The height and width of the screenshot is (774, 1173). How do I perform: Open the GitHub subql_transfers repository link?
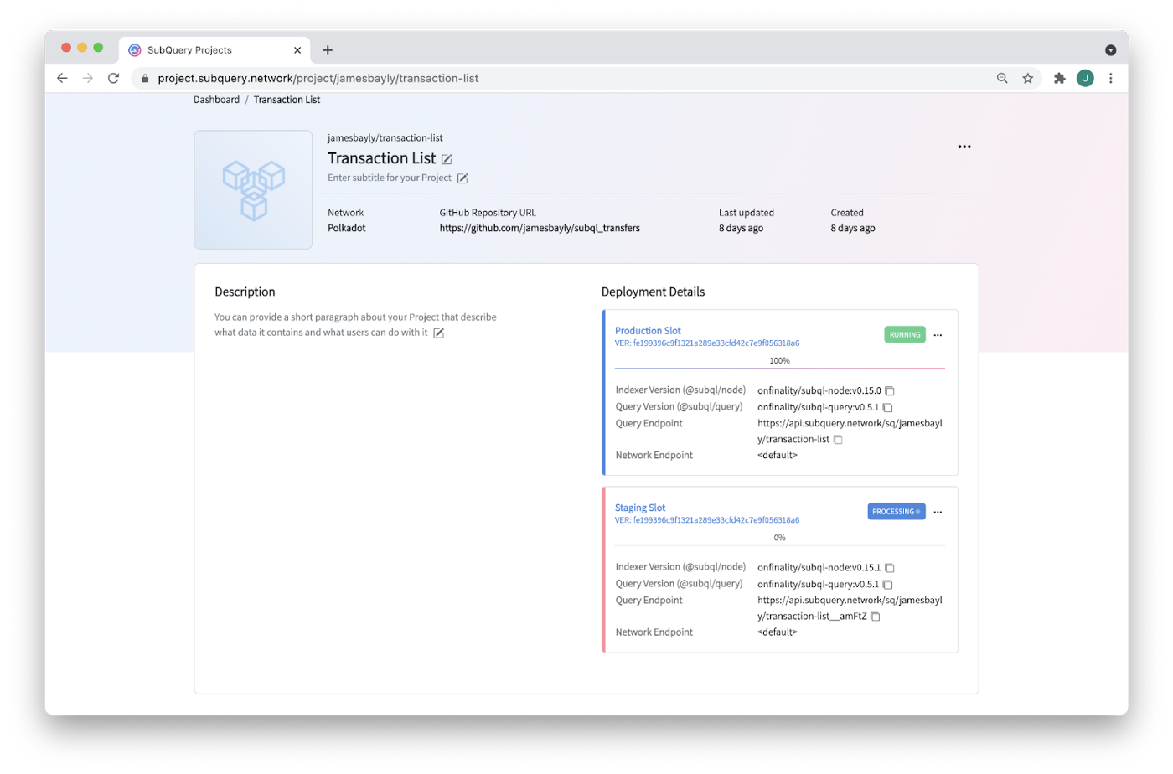(x=540, y=228)
